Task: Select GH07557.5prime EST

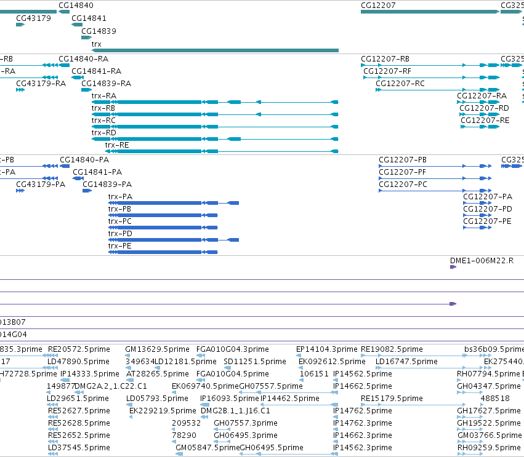Action: coord(288,392)
